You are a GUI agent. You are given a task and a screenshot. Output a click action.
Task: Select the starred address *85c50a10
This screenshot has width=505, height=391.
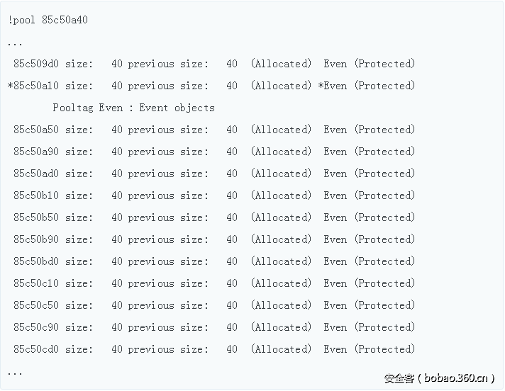pyautogui.click(x=33, y=86)
